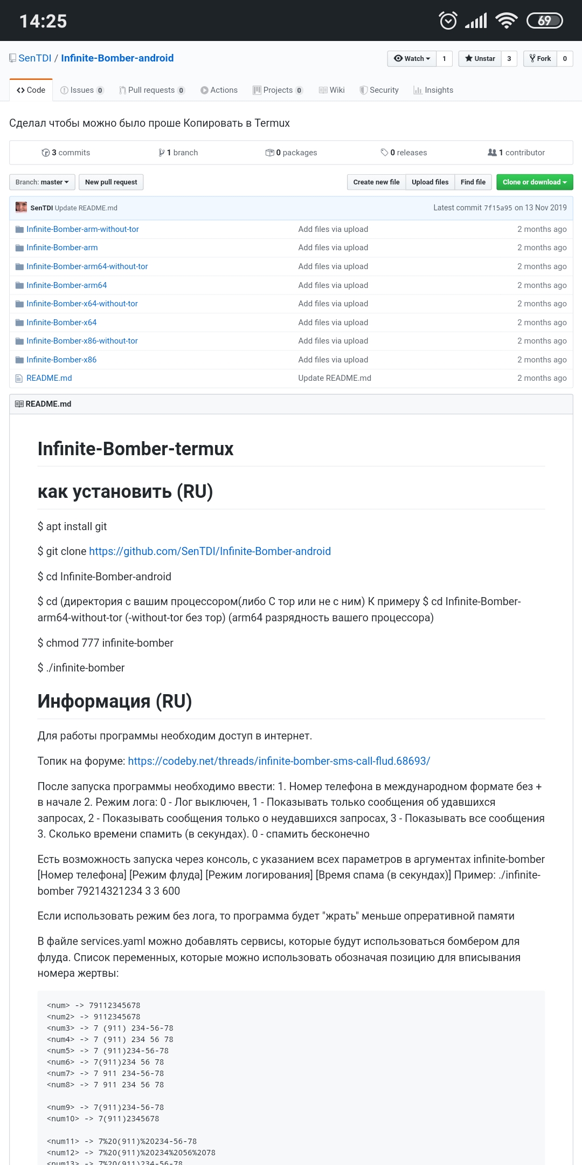The height and width of the screenshot is (1165, 582).
Task: Click the alarm clock status bar icon
Action: 448,20
